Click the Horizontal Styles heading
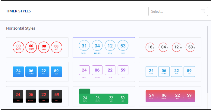This screenshot has height=110, width=211. click(20, 28)
